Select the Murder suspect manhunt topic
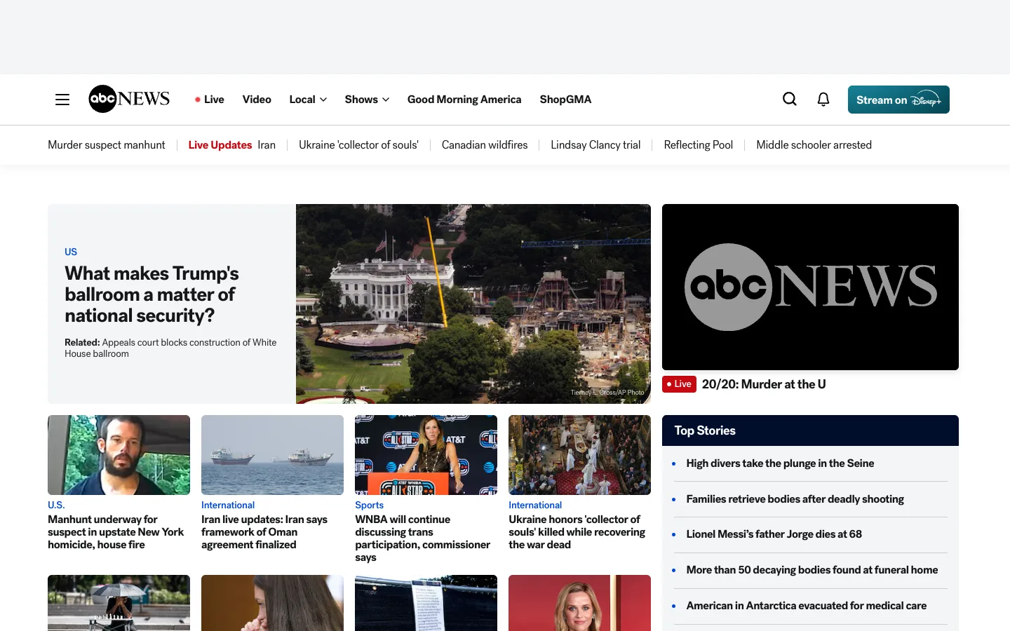The width and height of the screenshot is (1010, 631). (107, 145)
